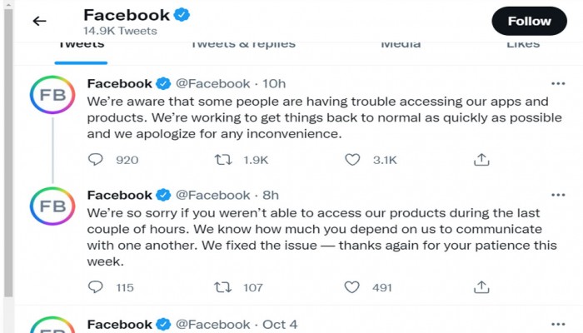The image size is (583, 333).
Task: Click the FB avatar on first tweet
Action: click(x=52, y=95)
